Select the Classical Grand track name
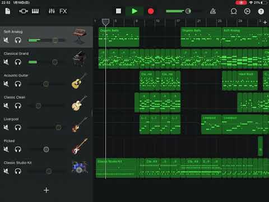 pyautogui.click(x=16, y=53)
